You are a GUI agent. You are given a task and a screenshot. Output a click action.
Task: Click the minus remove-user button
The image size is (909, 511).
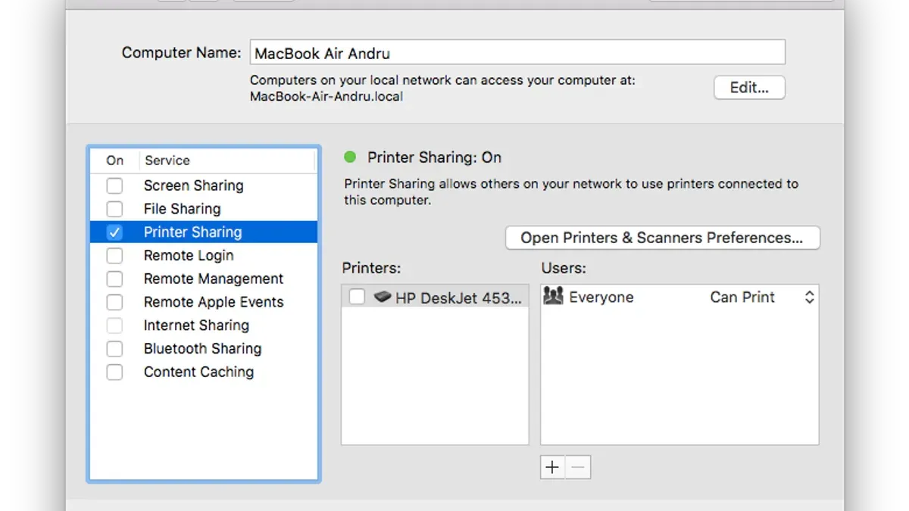click(578, 467)
